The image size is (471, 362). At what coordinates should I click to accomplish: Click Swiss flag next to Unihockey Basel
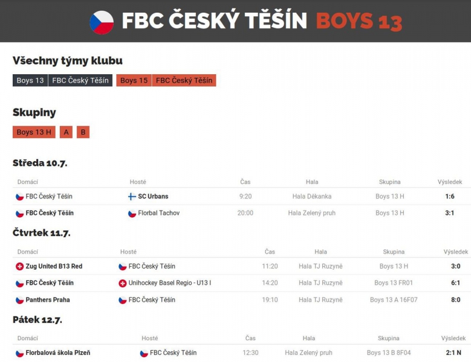pos(123,284)
